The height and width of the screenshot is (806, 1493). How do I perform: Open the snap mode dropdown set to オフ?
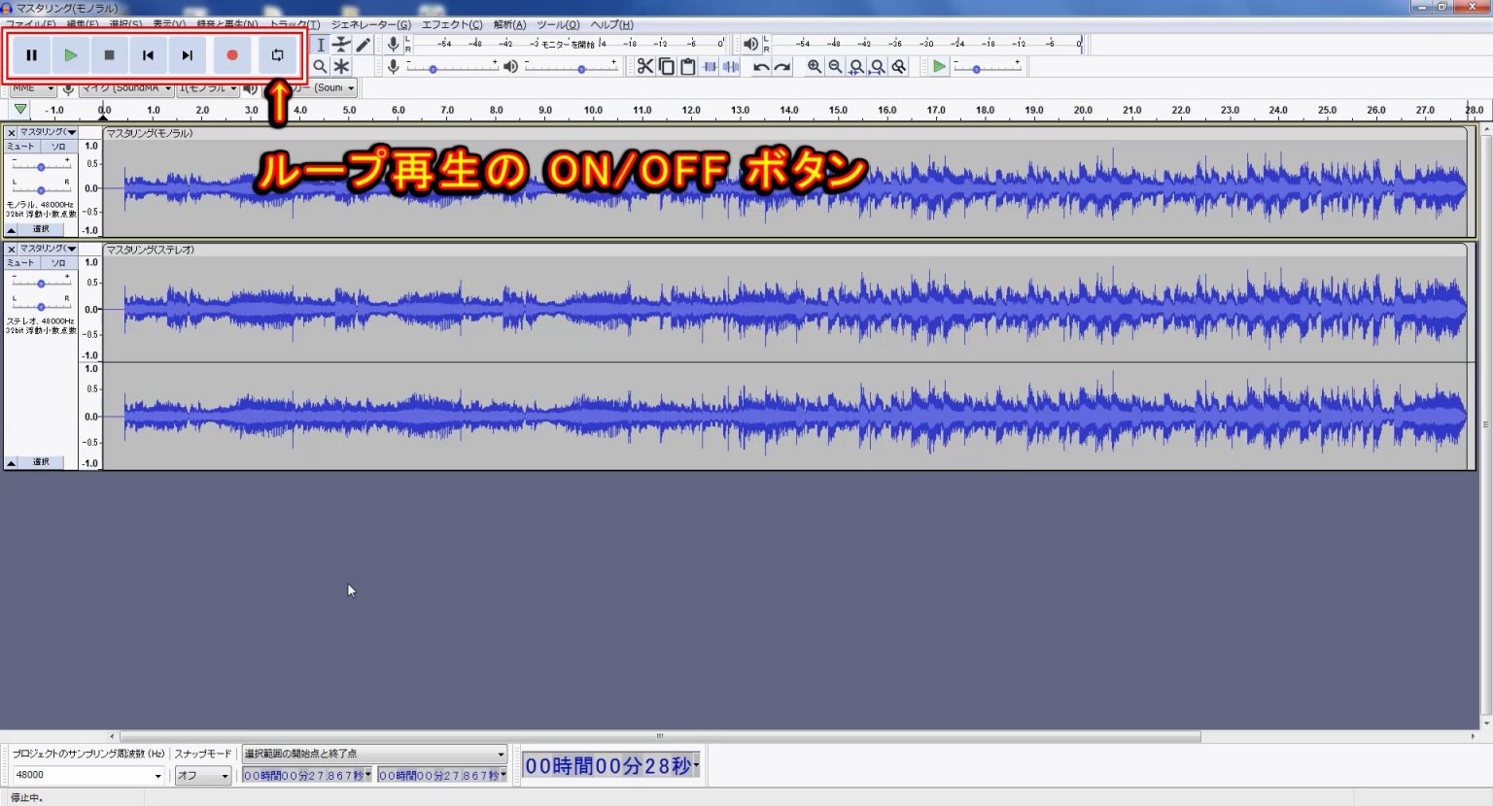pos(202,775)
